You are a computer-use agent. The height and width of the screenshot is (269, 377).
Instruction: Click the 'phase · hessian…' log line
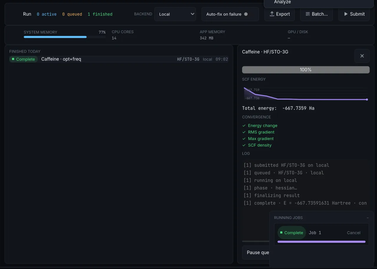coord(270,188)
